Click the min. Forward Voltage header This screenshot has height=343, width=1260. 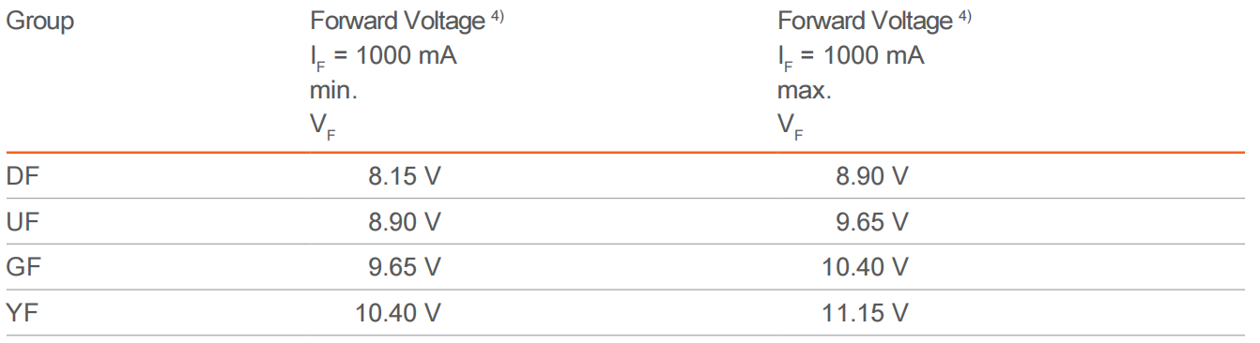click(407, 73)
